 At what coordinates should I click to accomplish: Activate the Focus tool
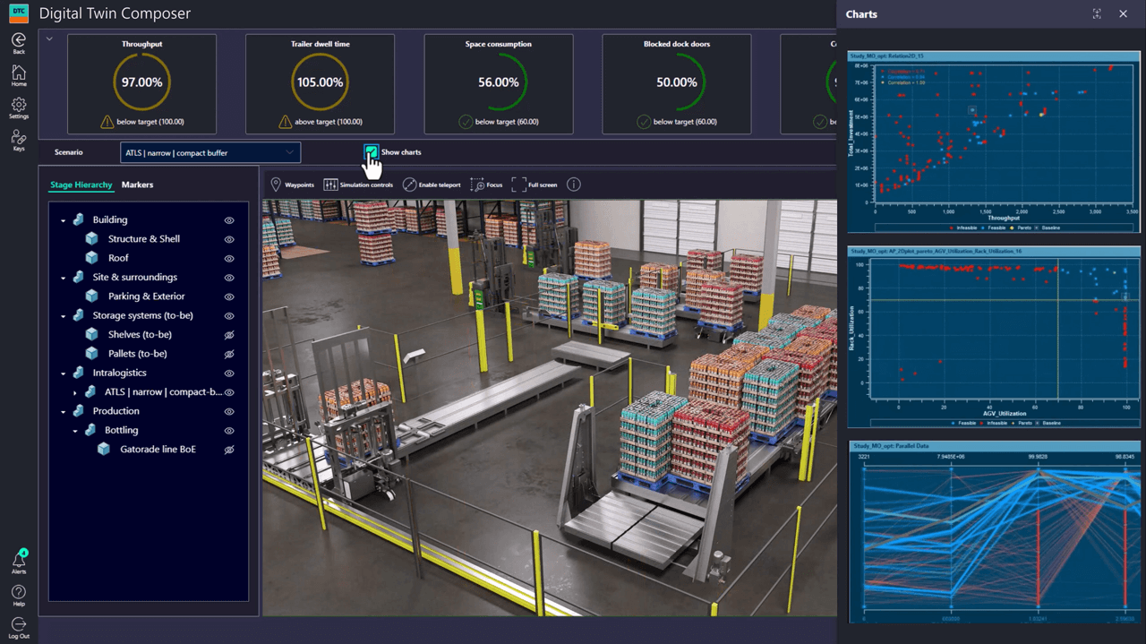point(488,185)
